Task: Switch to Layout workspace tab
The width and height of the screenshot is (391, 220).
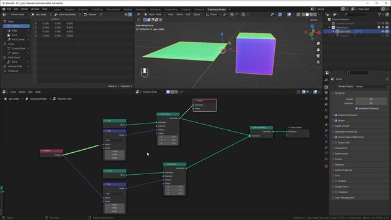Action: tap(57, 10)
